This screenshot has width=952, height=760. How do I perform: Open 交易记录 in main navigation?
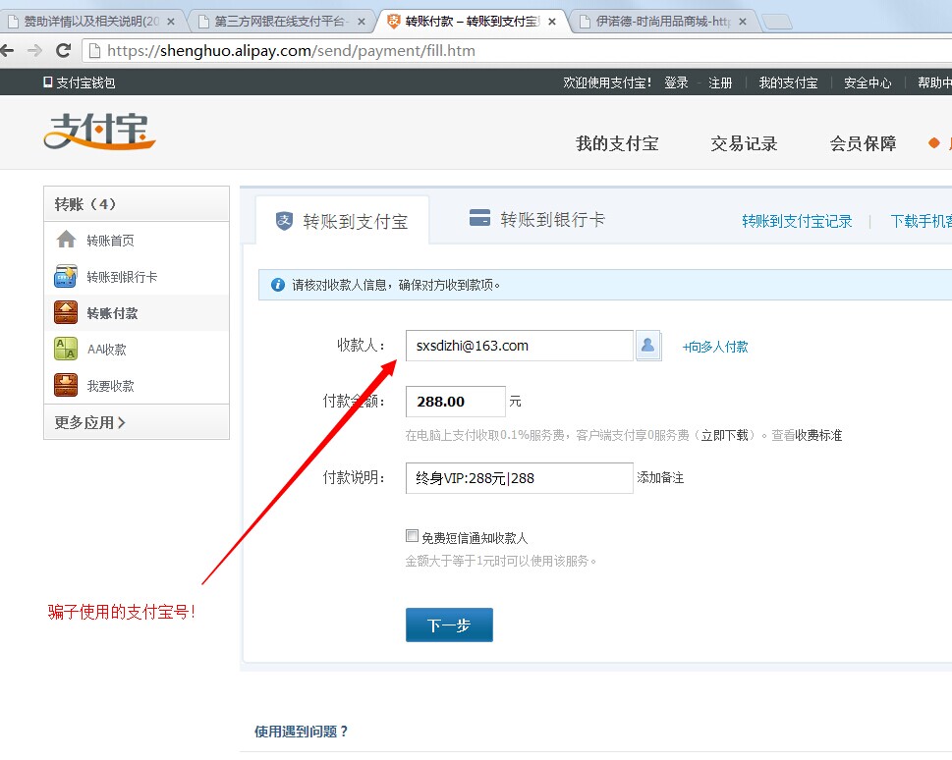[x=744, y=144]
